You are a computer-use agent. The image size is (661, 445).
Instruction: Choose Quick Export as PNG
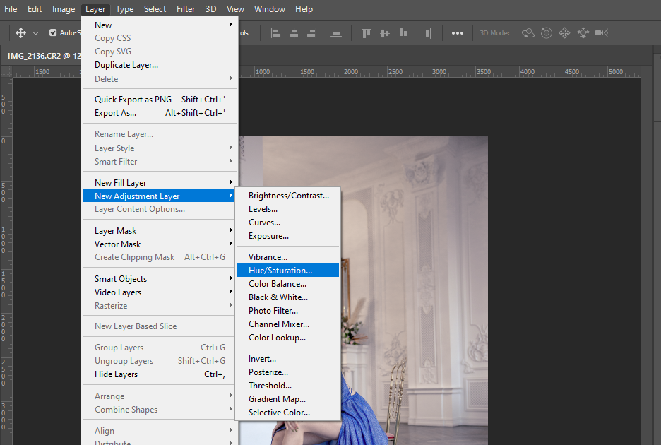(x=158, y=100)
